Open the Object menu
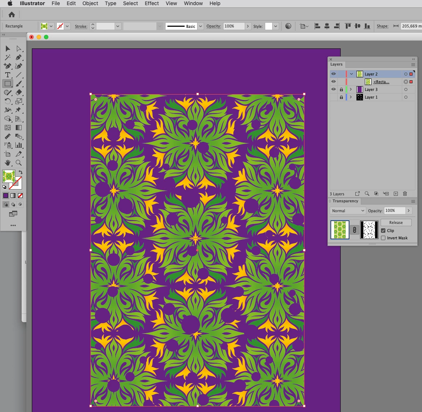The image size is (422, 412). 90,4
